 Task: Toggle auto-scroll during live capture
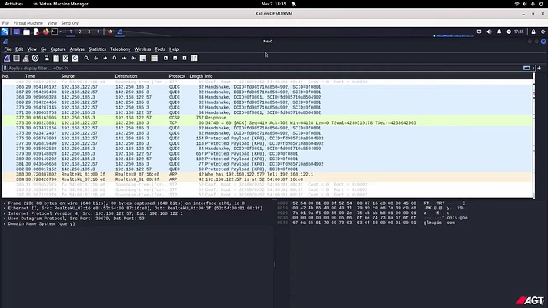(143, 58)
